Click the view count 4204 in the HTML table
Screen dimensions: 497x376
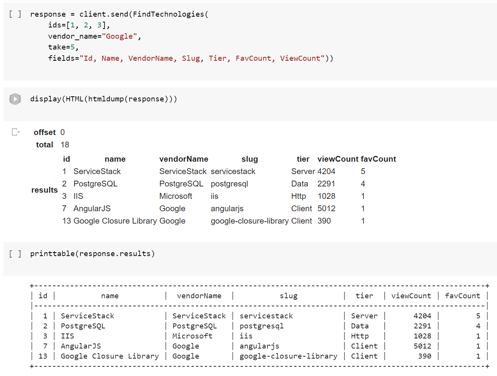[x=326, y=171]
